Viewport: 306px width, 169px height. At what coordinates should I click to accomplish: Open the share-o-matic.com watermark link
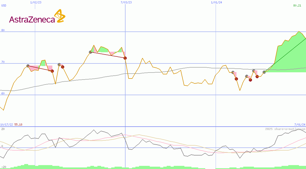(x=285, y=129)
